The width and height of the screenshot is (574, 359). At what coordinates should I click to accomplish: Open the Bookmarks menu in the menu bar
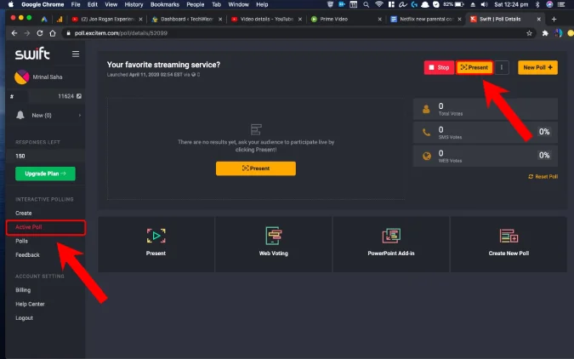[x=165, y=4]
